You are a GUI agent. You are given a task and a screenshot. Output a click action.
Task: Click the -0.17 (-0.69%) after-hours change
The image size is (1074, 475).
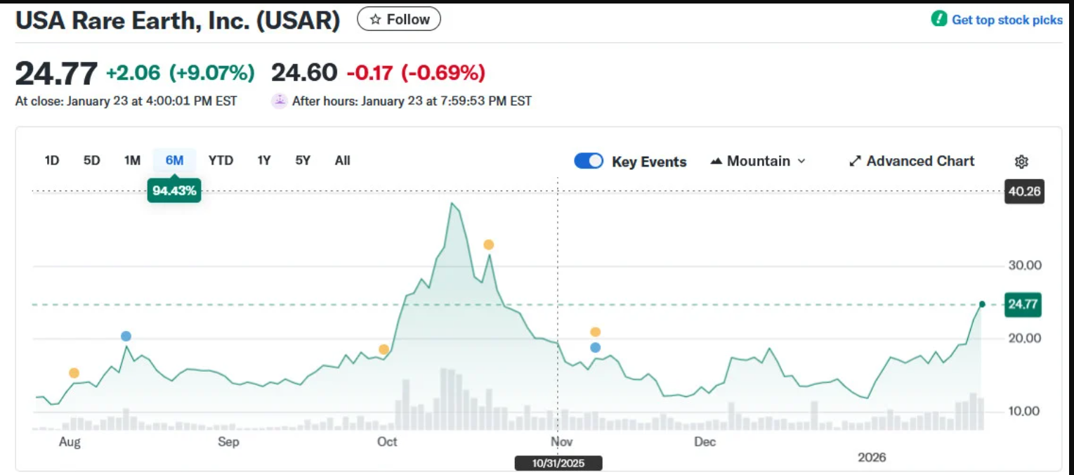(x=416, y=72)
